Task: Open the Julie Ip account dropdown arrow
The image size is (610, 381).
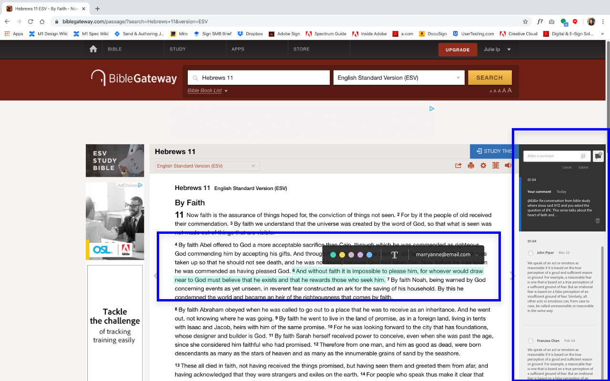Action: 509,50
